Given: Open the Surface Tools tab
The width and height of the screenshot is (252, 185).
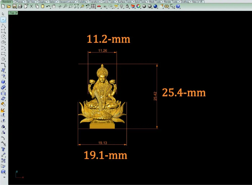Looking at the screenshot, I should point(124,2).
